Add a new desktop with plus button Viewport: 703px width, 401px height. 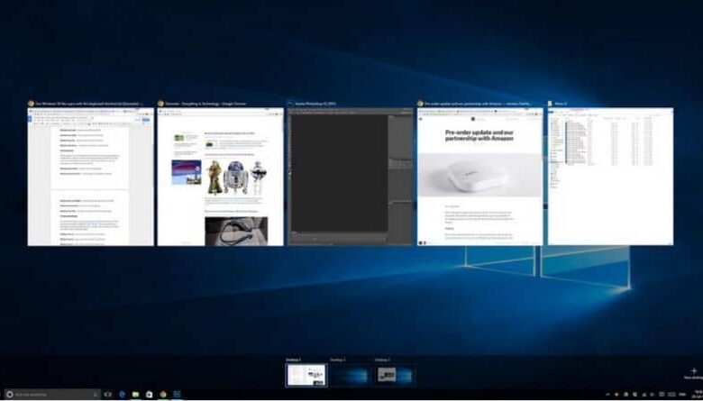tap(694, 371)
